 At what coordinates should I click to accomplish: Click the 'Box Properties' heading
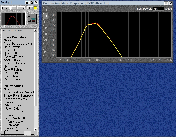(x=13, y=86)
